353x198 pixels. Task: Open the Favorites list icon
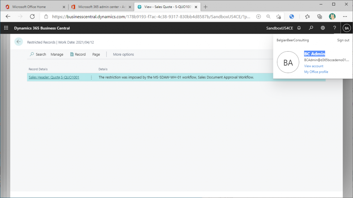(x=307, y=16)
